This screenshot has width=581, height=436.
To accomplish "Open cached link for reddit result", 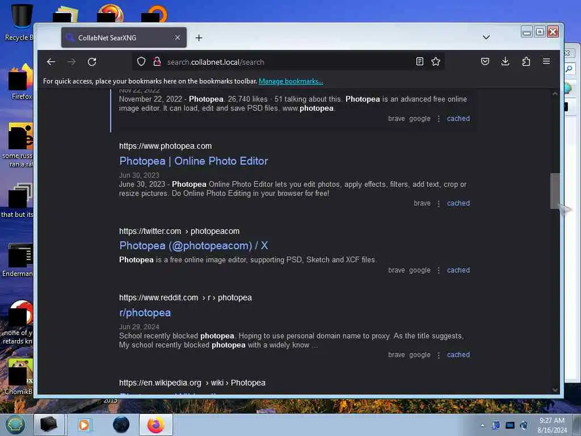I will coord(458,355).
